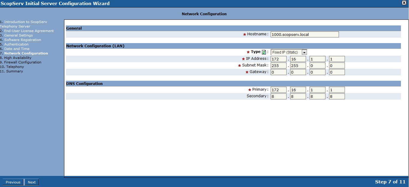Click the 'Primary' DNS label
Screen dimensions: 409x187
pos(259,89)
